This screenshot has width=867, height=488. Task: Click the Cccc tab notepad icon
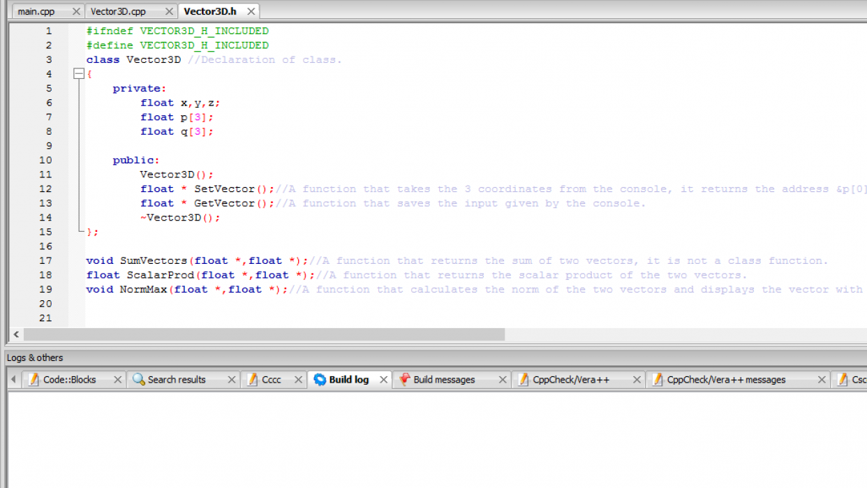coord(253,380)
